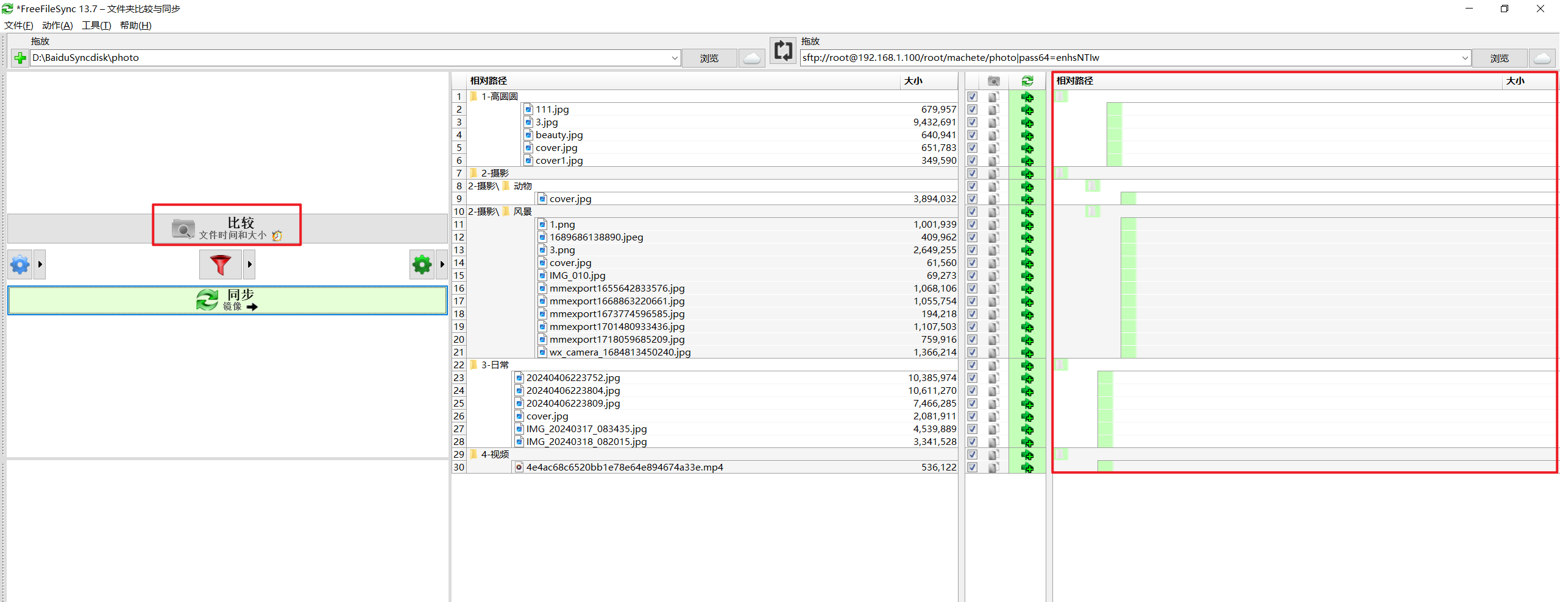The image size is (1560, 602).
Task: Open the 工具(T) menu
Action: click(x=96, y=25)
